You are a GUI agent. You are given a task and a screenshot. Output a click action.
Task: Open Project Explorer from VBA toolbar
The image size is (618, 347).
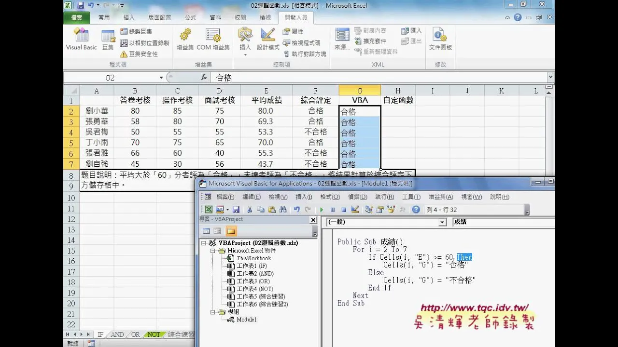click(369, 210)
